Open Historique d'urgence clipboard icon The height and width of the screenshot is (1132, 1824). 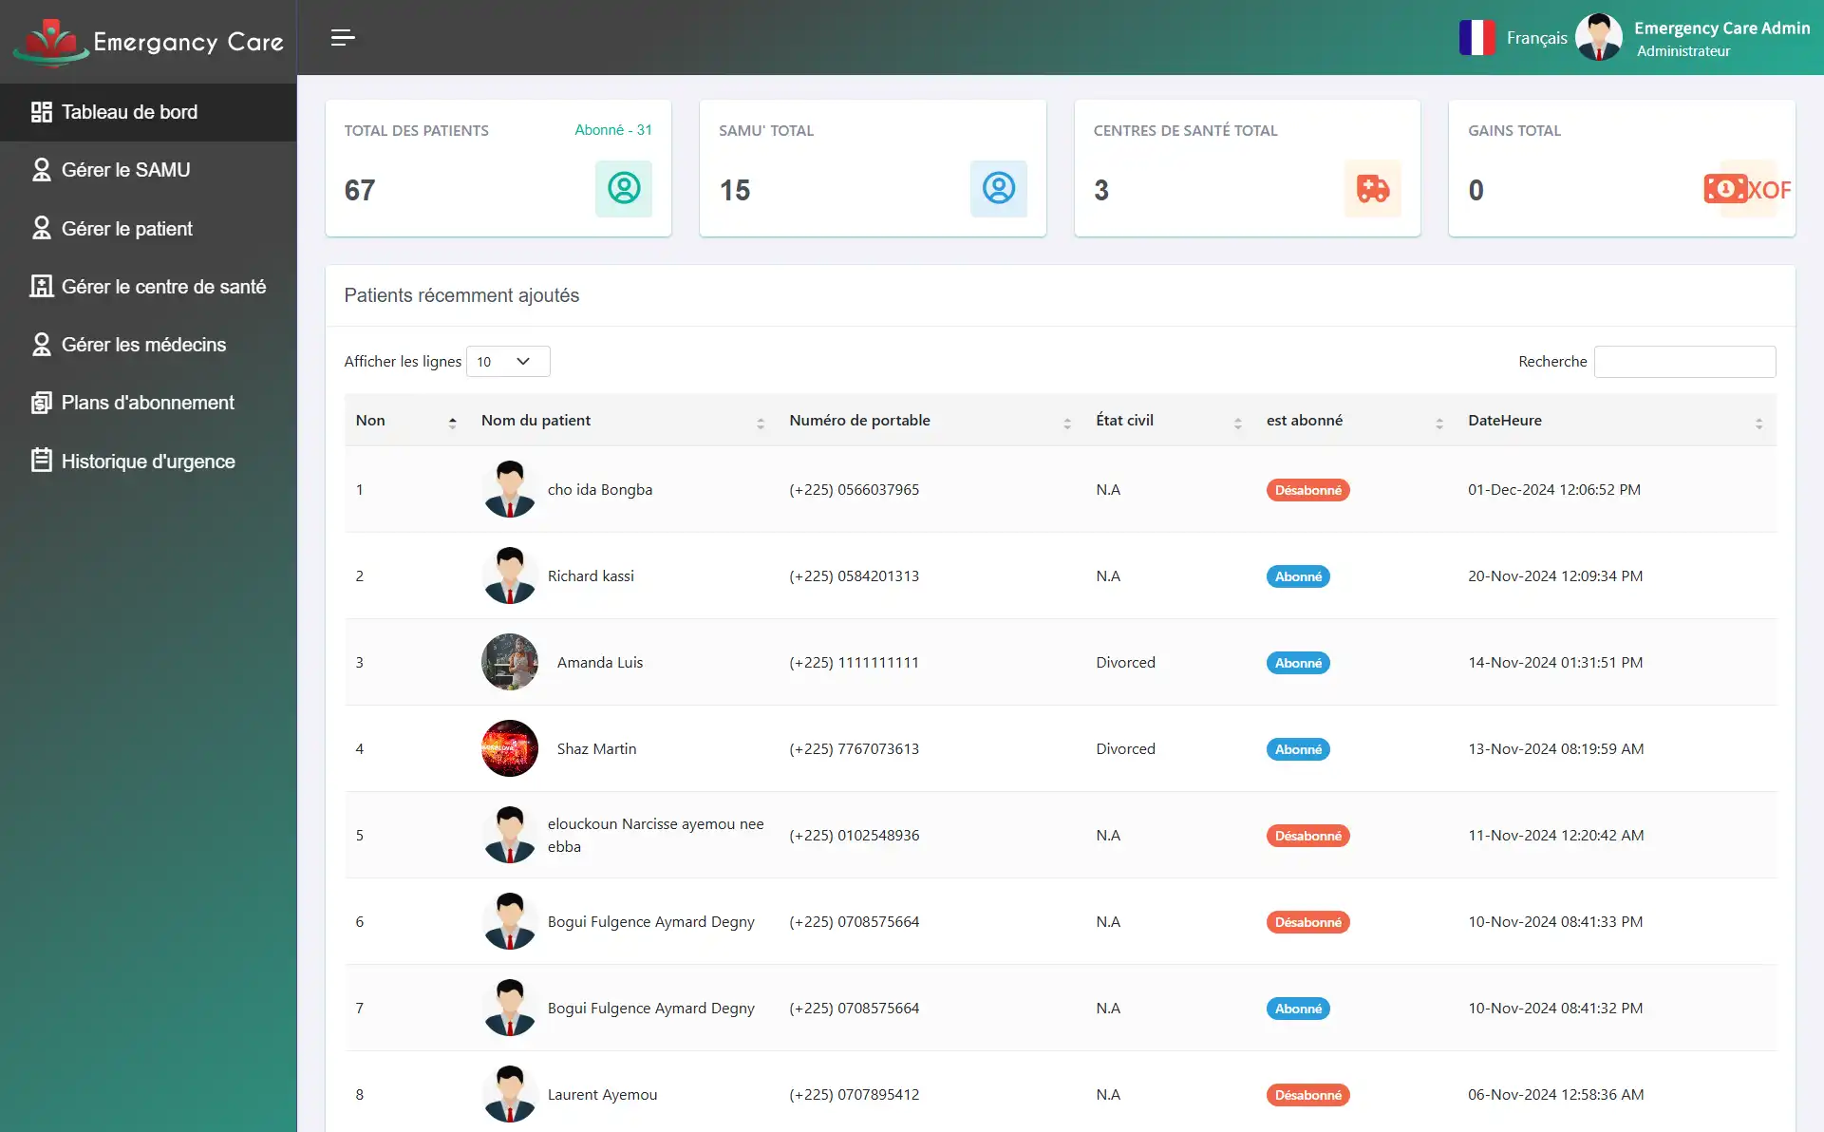41,461
